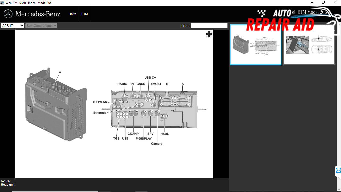Click the right panel vertical scrollbar
Image resolution: width=341 pixels, height=192 pixels.
(x=339, y=107)
